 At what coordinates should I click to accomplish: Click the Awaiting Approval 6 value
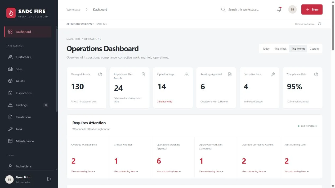point(203,87)
